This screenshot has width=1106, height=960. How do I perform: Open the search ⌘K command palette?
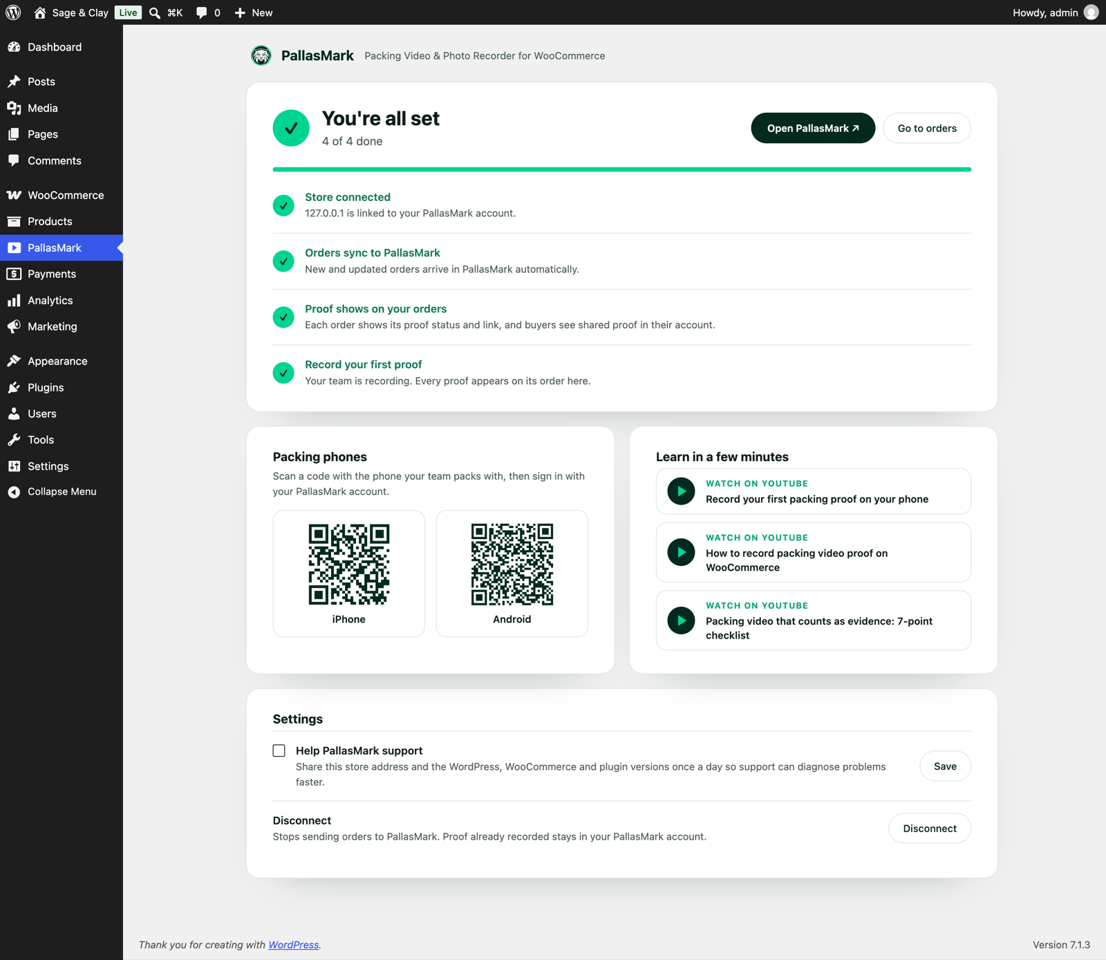166,12
